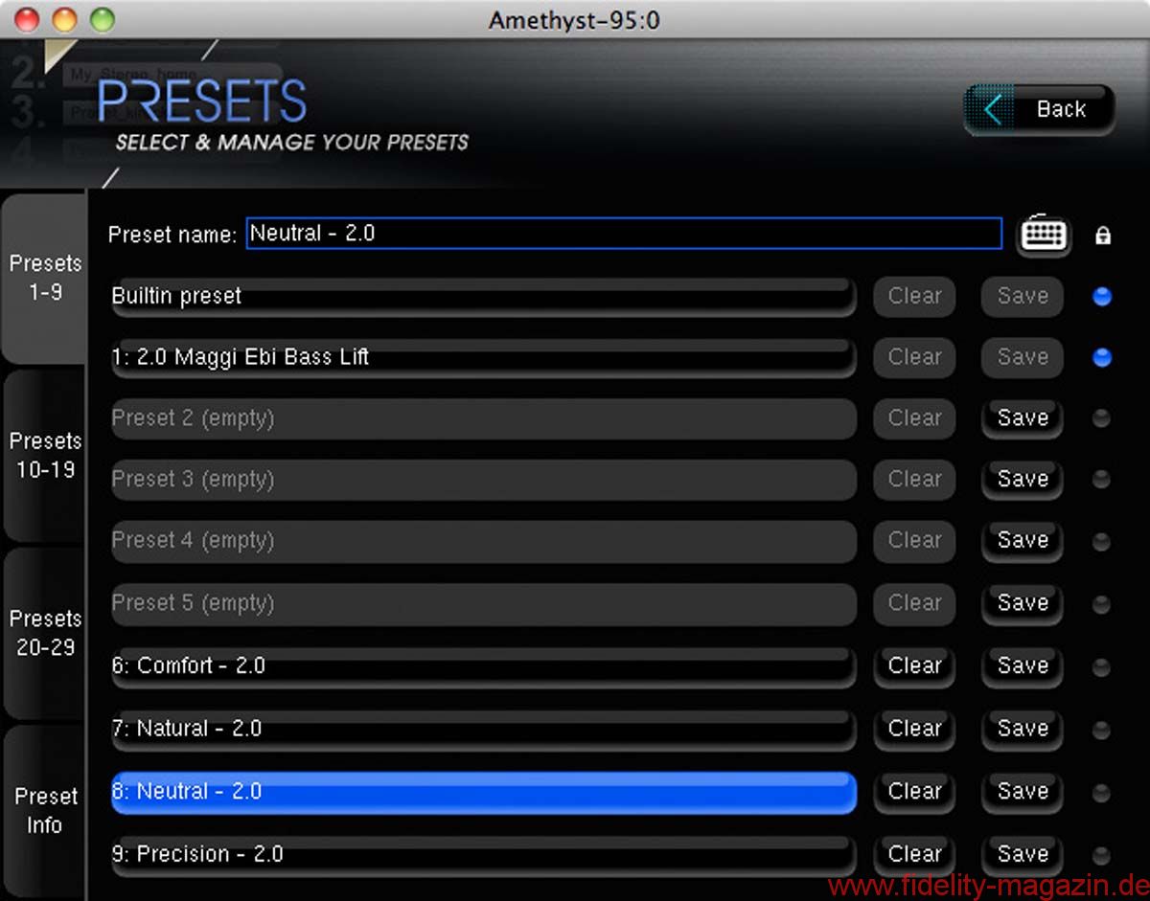Image resolution: width=1150 pixels, height=901 pixels.
Task: Switch to the Presets 1-9 tab
Action: pos(44,278)
